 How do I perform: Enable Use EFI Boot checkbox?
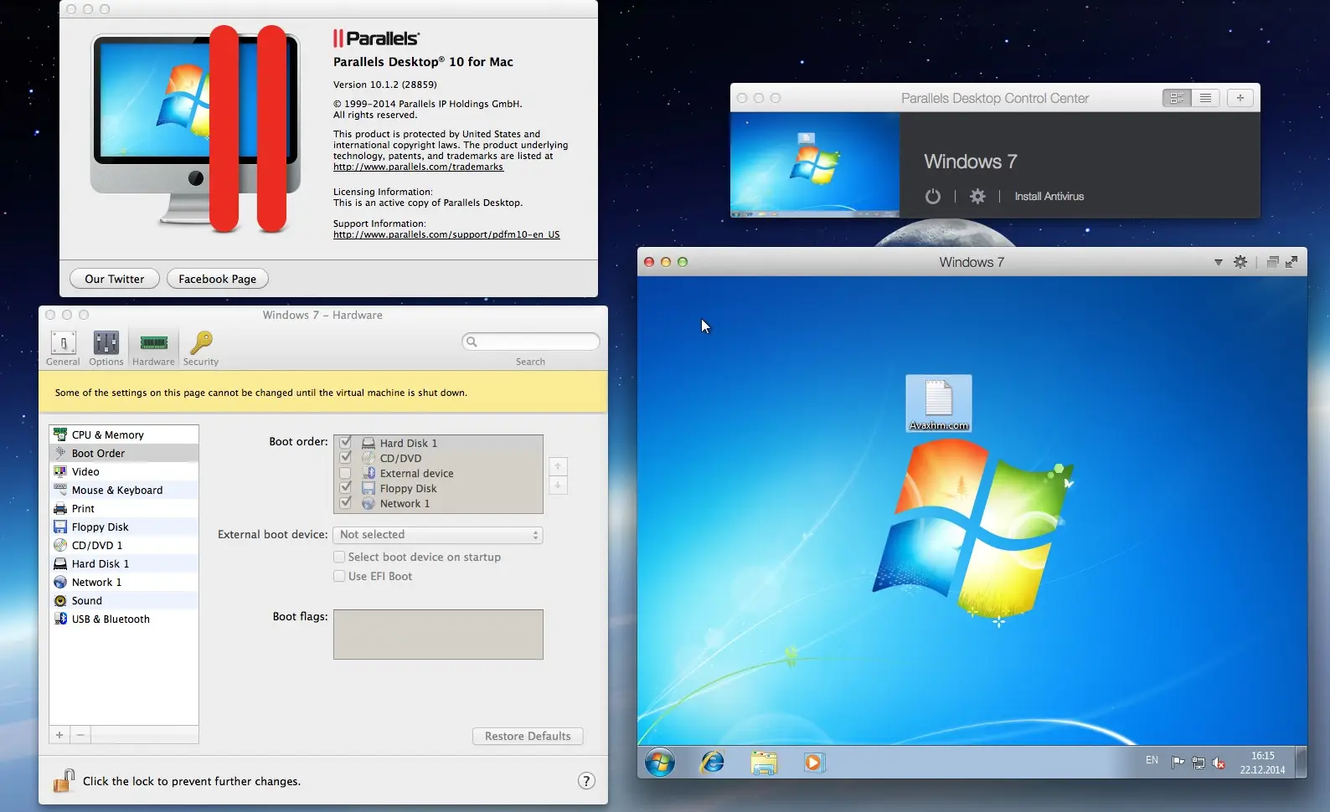click(x=339, y=576)
